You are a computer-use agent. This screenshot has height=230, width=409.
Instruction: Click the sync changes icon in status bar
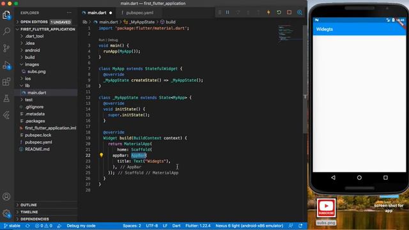(x=27, y=226)
